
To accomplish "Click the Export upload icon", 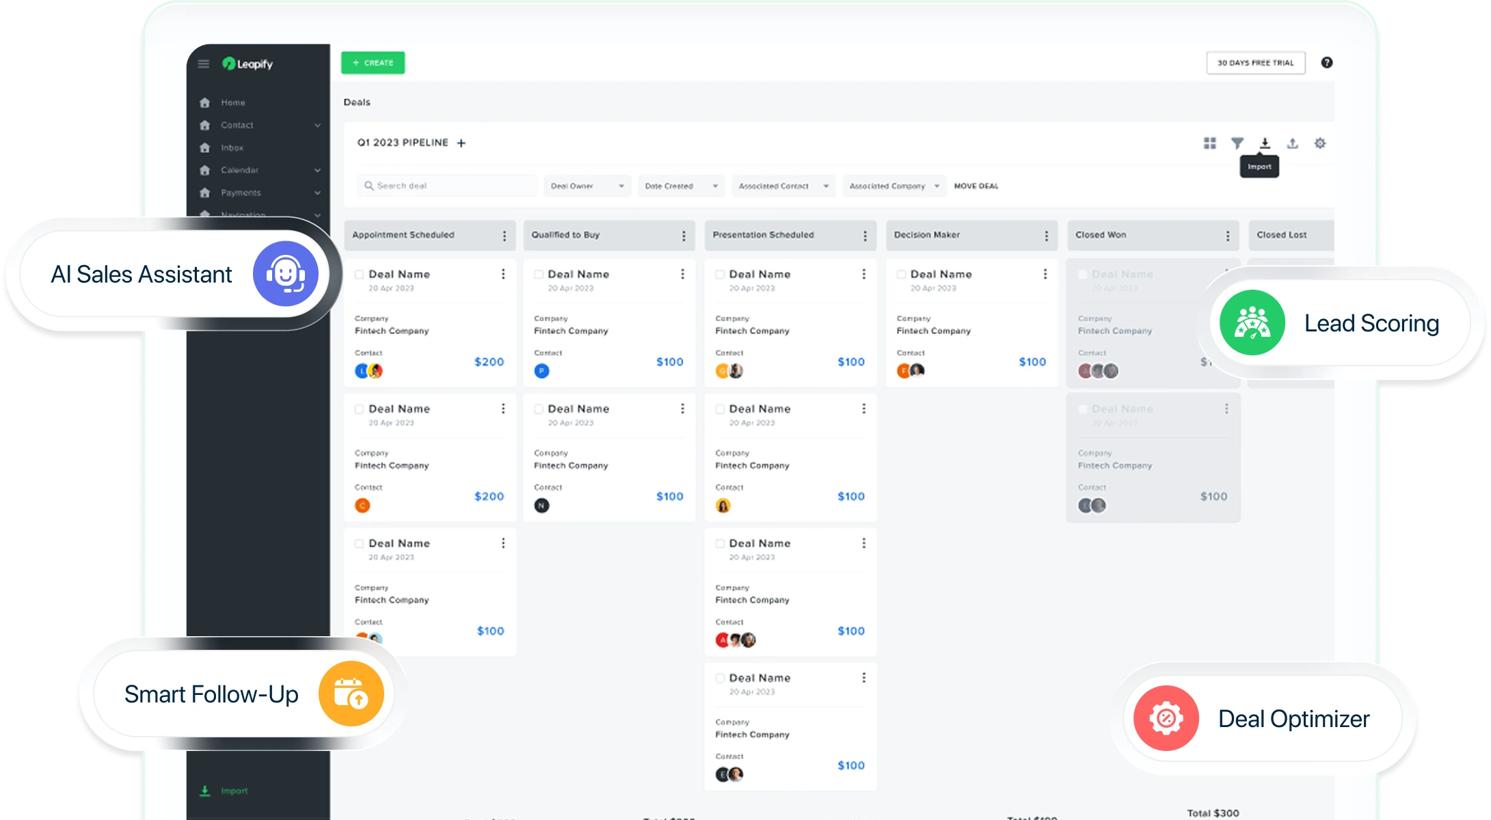I will 1293,143.
